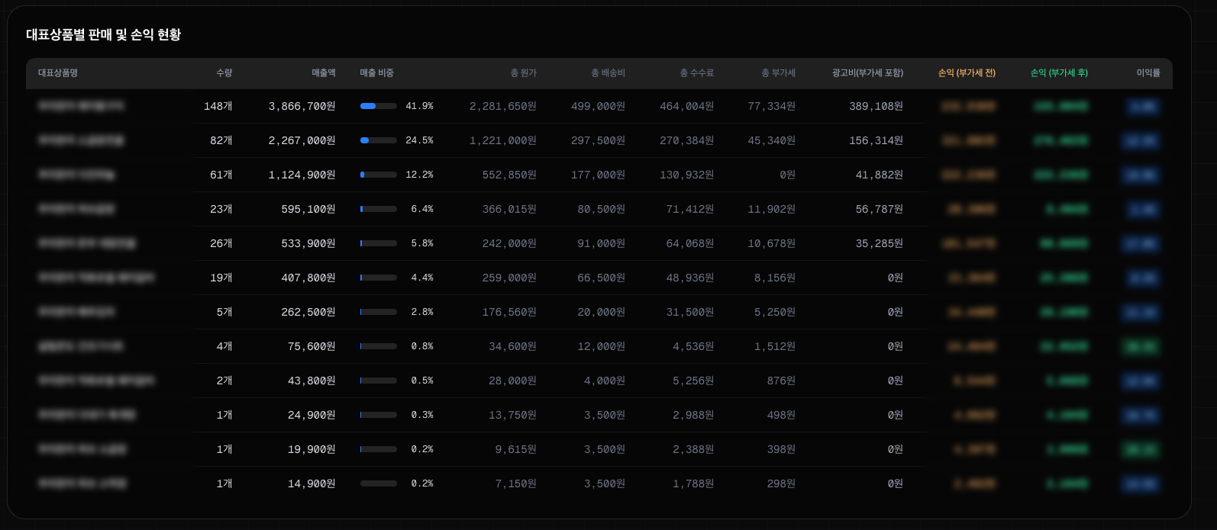Click the 389,108원 ad cost cell
Viewport: 1217px width, 530px height.
[876, 106]
